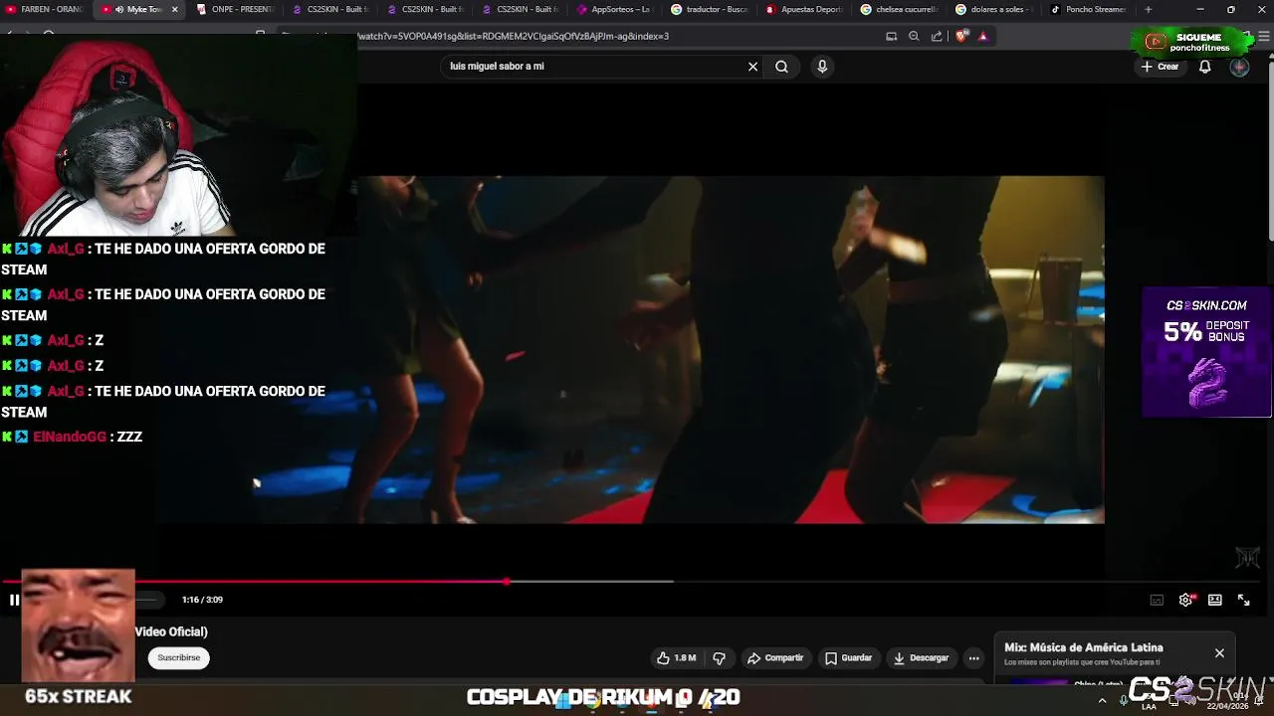Click the Brave rewards triangle icon

983,36
